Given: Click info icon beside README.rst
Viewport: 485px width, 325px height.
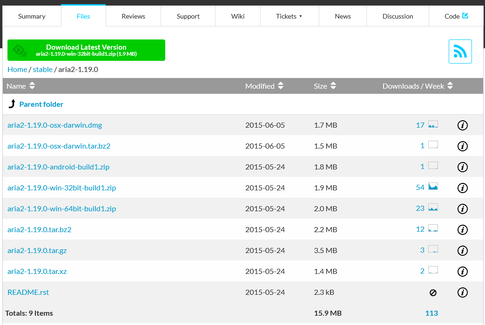Looking at the screenshot, I should [x=462, y=292].
